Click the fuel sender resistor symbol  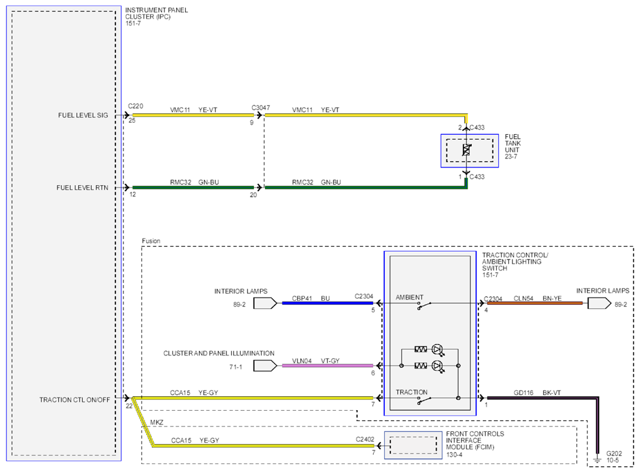(x=466, y=150)
